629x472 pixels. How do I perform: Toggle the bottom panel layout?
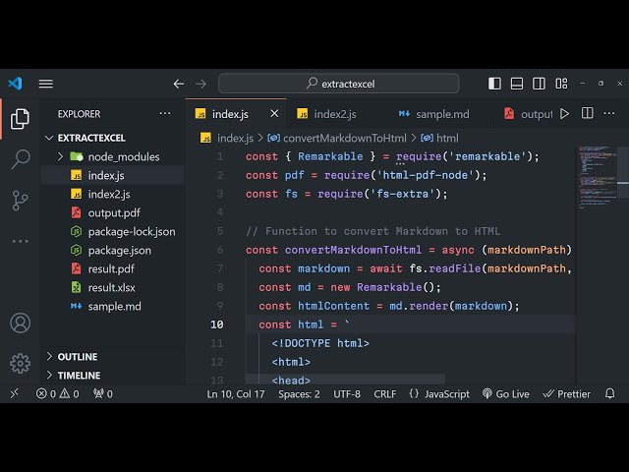pyautogui.click(x=517, y=84)
